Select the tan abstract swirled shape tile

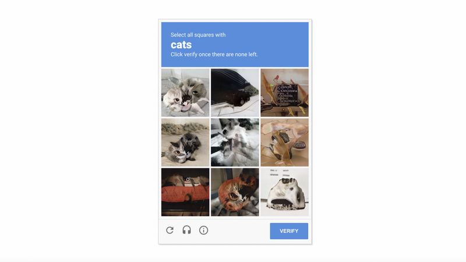click(x=285, y=143)
